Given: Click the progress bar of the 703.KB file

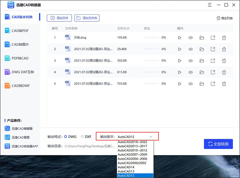Looking at the screenshot, I should pyautogui.click(x=151, y=84).
